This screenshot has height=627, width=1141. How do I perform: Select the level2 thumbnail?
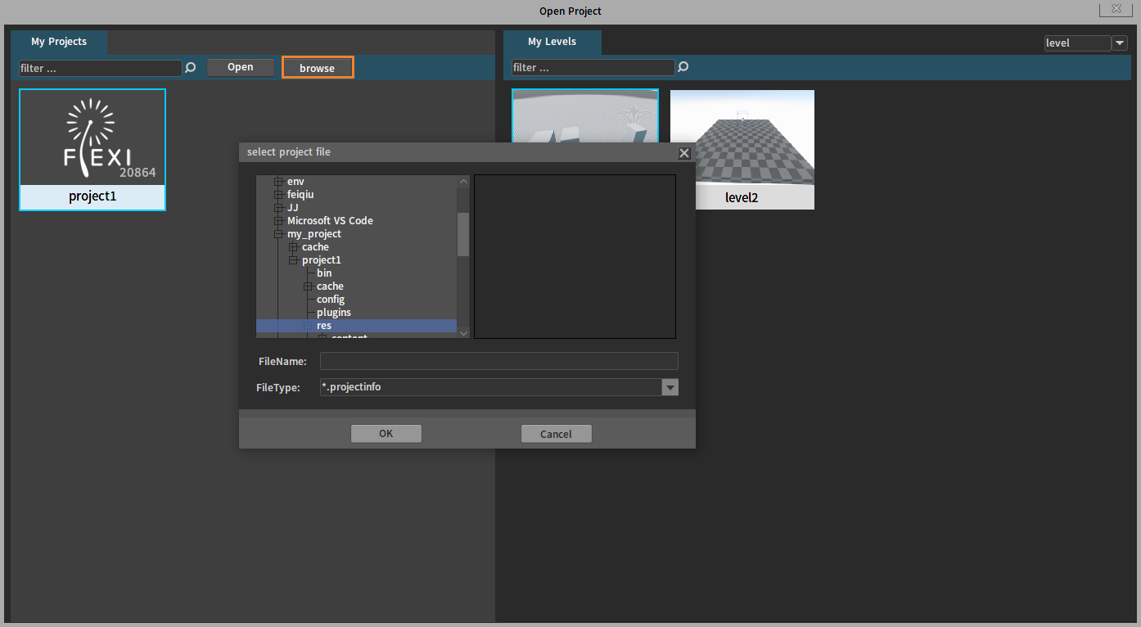pos(742,149)
